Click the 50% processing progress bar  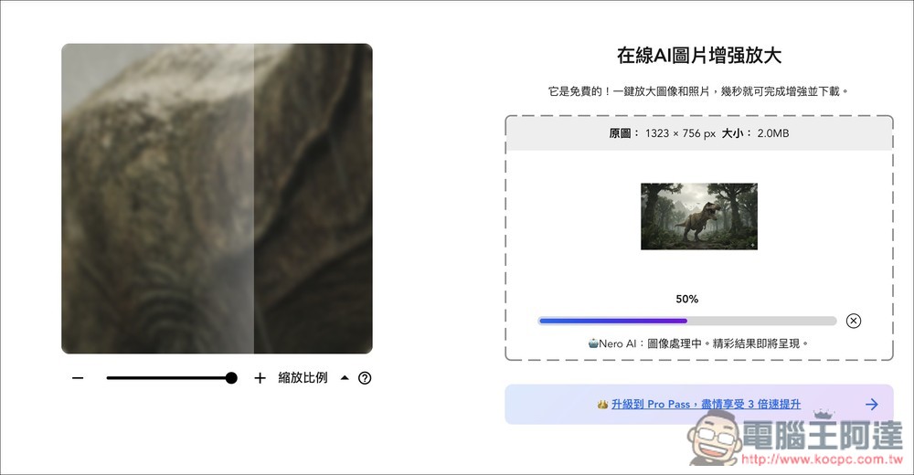[687, 322]
